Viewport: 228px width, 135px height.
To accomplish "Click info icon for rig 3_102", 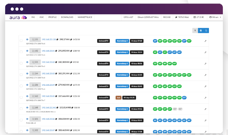I will [x=27, y=130].
